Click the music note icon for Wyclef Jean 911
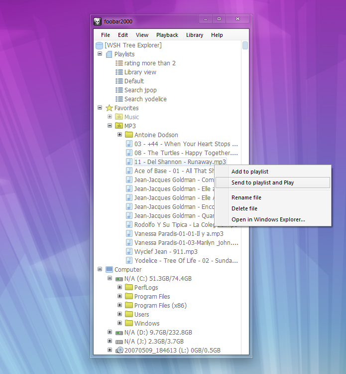 [129, 252]
